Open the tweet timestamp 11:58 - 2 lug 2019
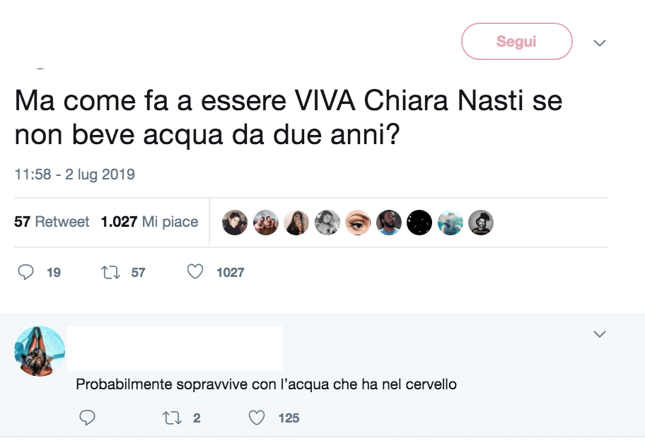 pos(74,174)
